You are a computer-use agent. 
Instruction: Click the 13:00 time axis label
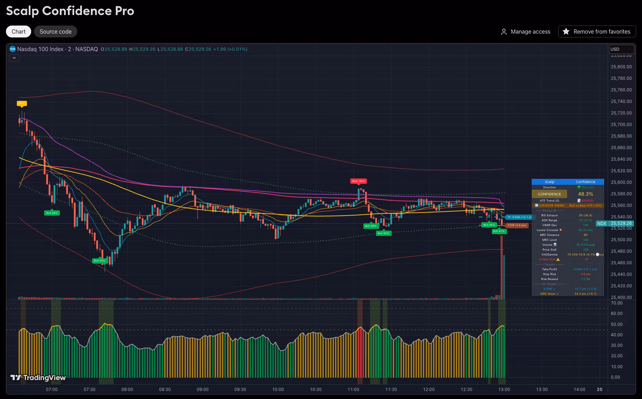click(x=504, y=389)
